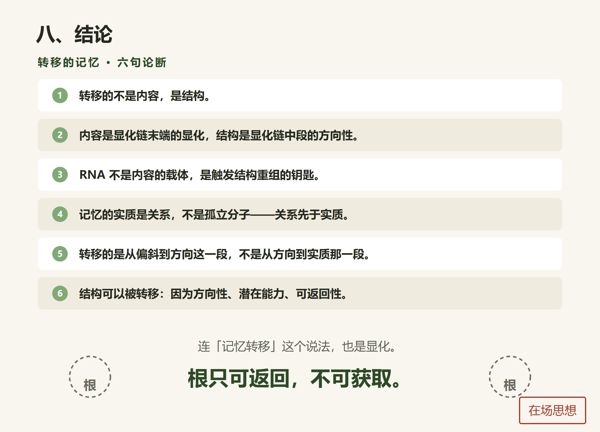Screen dimensions: 600x432
Task: Click the green number 2 badge
Action: click(x=60, y=135)
